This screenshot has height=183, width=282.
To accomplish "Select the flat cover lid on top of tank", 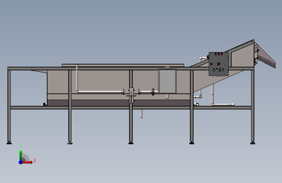I will pyautogui.click(x=123, y=65).
